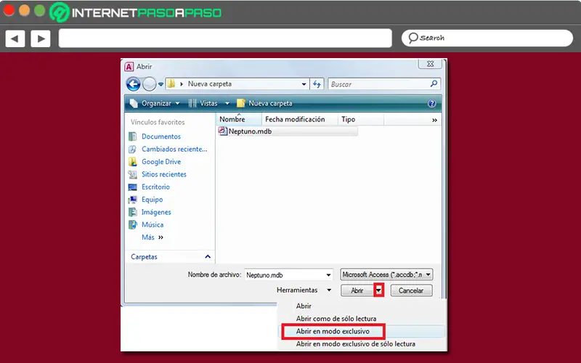Click the Sitios recientes icon

pos(133,174)
